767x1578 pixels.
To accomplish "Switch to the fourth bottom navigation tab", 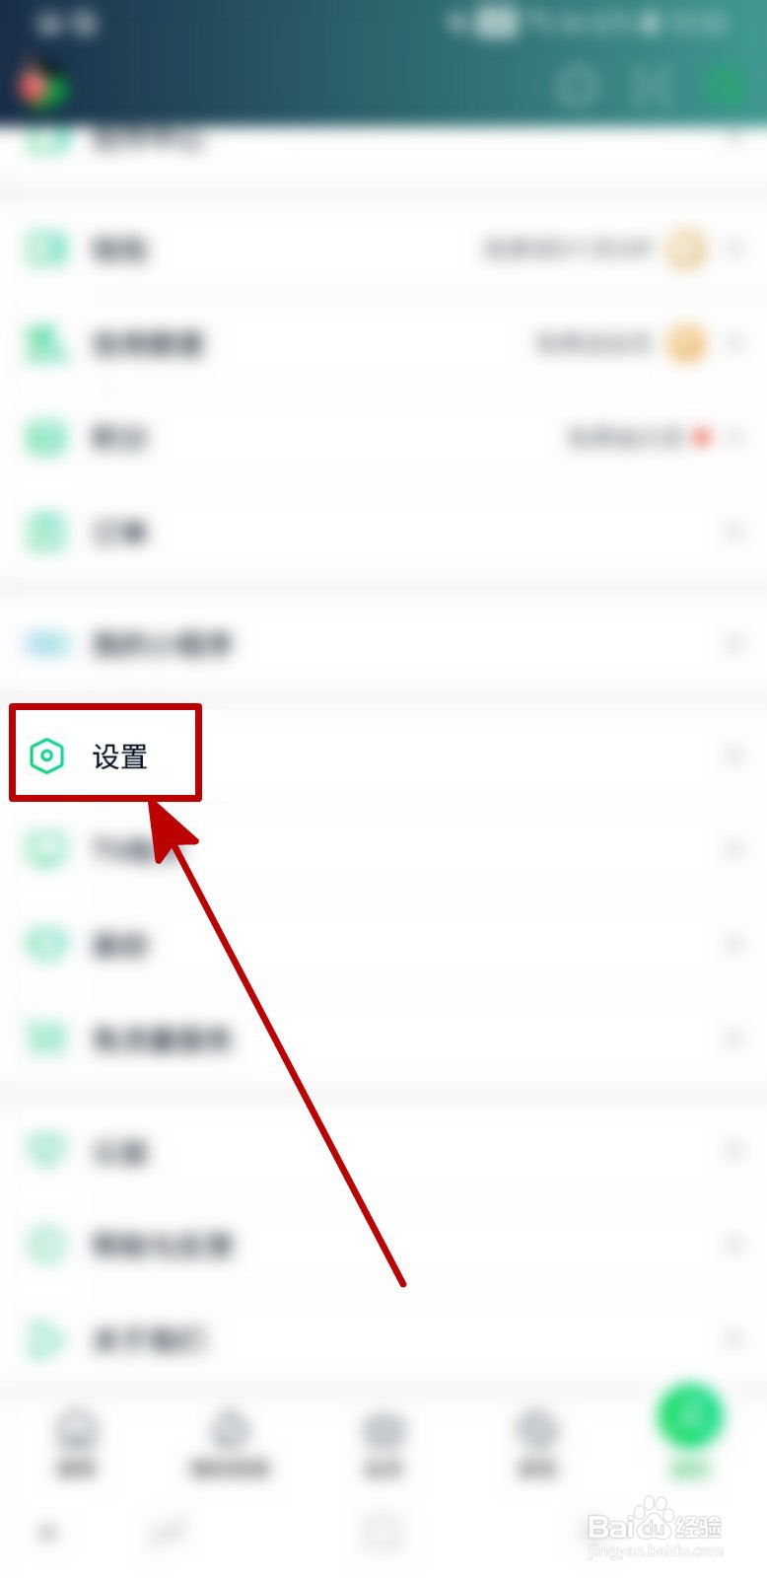I will (x=537, y=1442).
